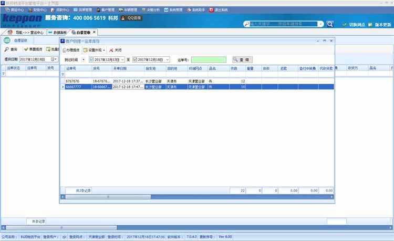Expand the header search box dropdown
Image resolution: width=394 pixels, height=241 pixels.
320,24
